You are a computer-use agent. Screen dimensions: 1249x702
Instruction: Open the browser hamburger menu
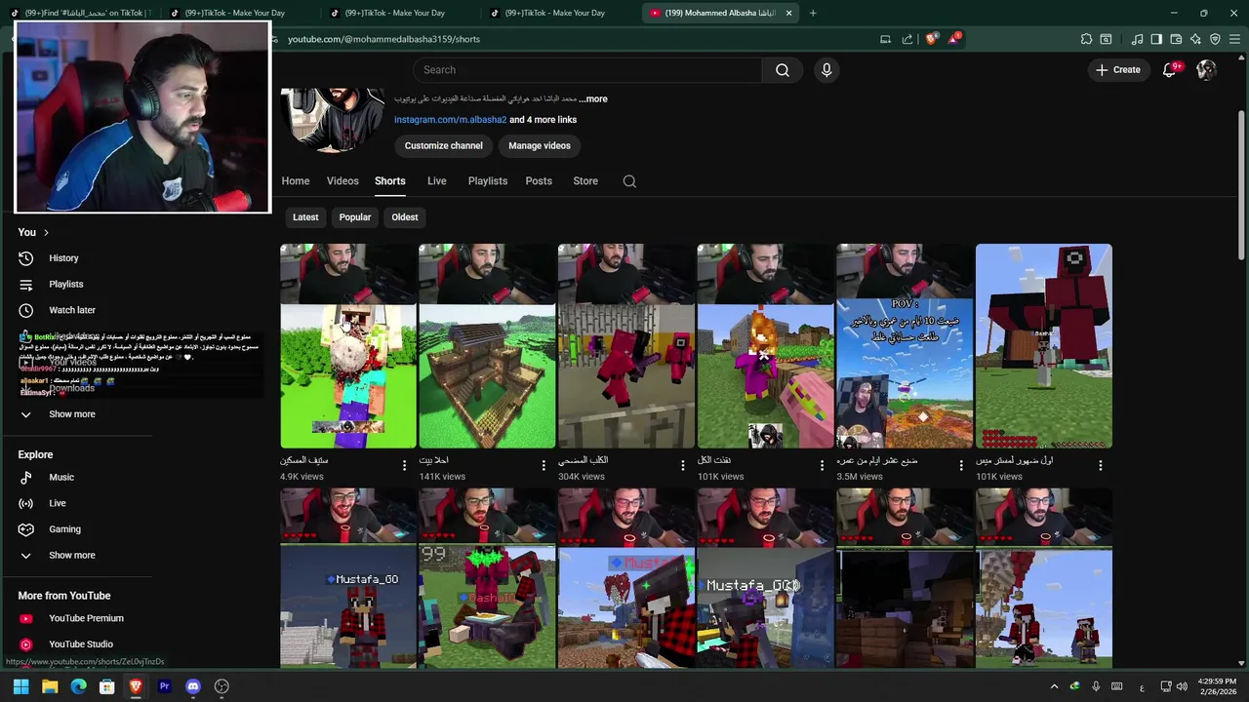click(x=1234, y=39)
